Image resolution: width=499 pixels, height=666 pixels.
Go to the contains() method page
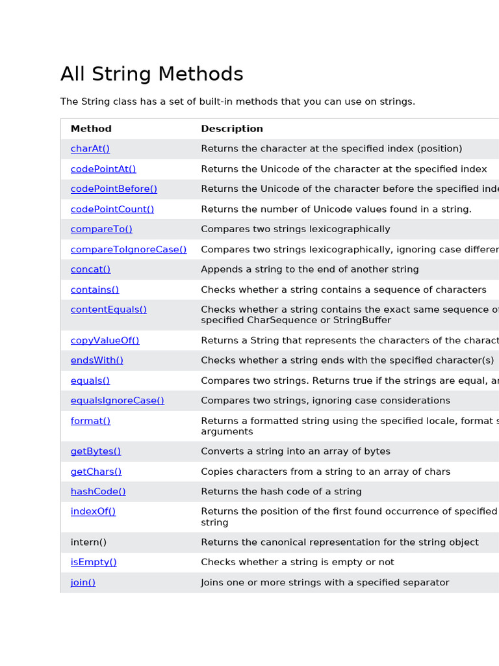95,290
